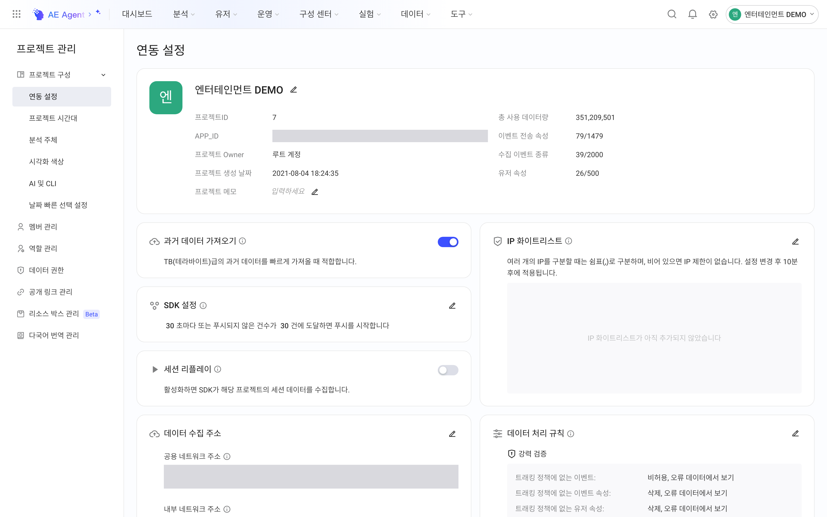The height and width of the screenshot is (517, 827).
Task: Open the app grid launcher icon
Action: point(16,14)
